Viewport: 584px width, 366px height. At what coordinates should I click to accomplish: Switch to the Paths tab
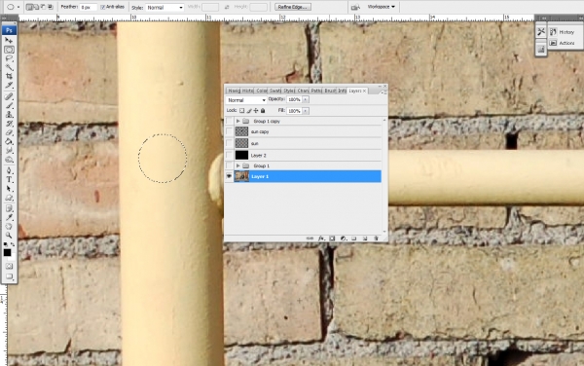point(316,91)
